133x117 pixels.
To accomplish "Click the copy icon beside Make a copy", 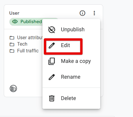I will 52,61.
